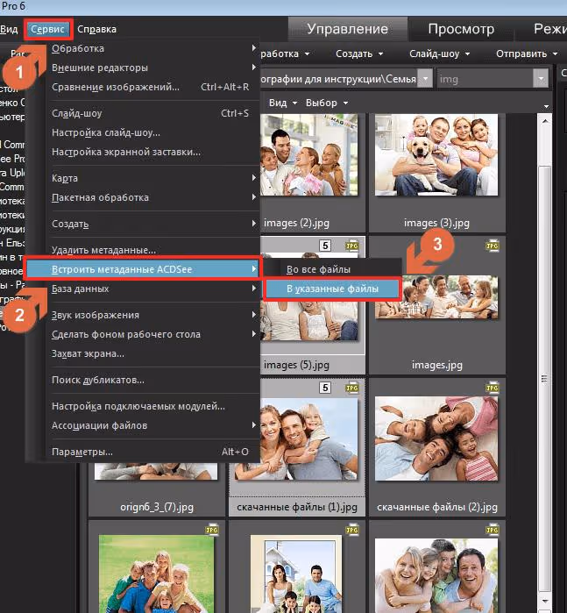Screen dimensions: 567x613
Task: Open Обработка submenu in Сервис menu
Action: point(154,48)
